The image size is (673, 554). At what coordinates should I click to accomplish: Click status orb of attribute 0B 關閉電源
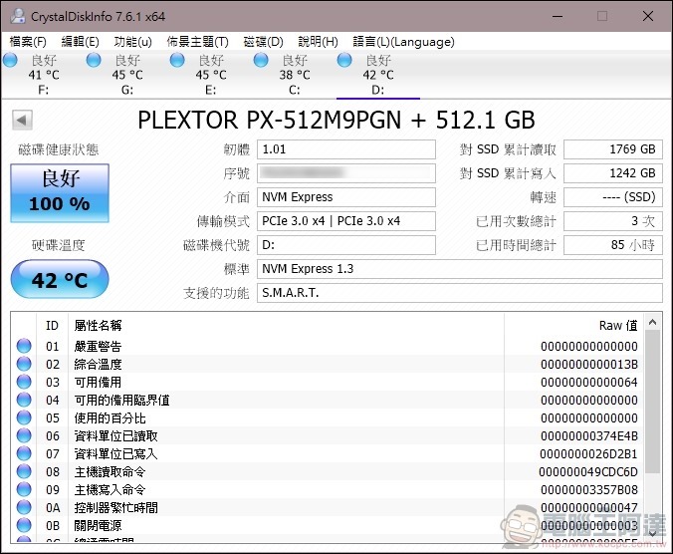[x=24, y=525]
